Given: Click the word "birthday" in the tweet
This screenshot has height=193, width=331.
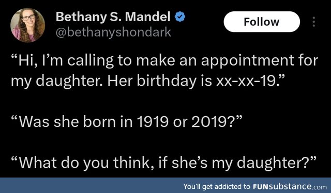Looking at the screenshot, I should pyautogui.click(x=167, y=82).
